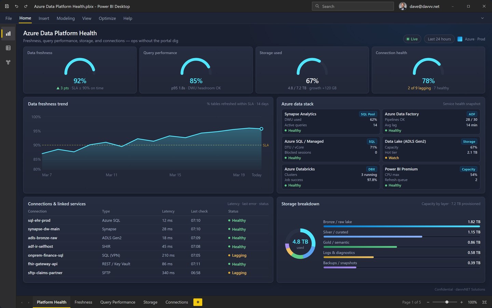The height and width of the screenshot is (308, 492).
Task: Click the Azure SQL / Managed SQL badge
Action: pyautogui.click(x=372, y=142)
